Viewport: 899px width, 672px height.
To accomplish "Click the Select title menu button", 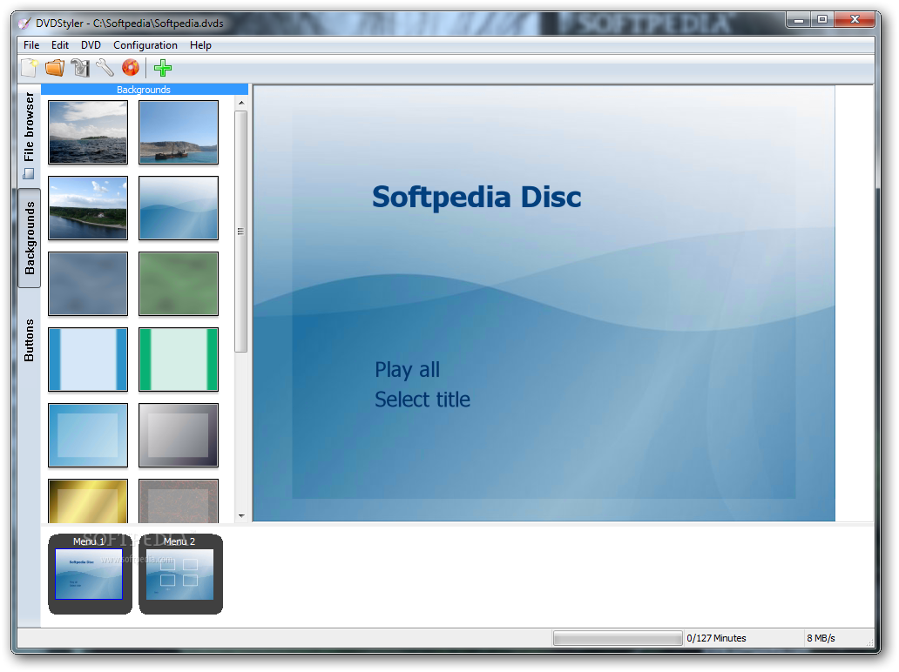I will 422,400.
